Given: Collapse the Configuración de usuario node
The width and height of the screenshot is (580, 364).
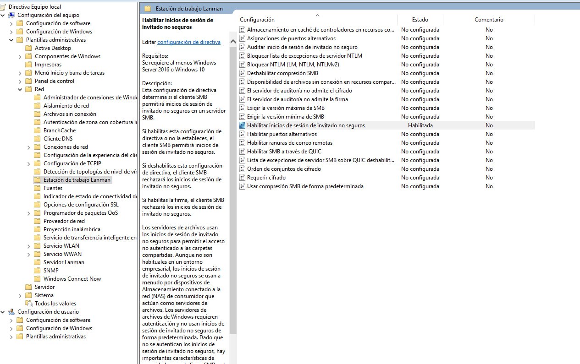Looking at the screenshot, I should point(3,312).
